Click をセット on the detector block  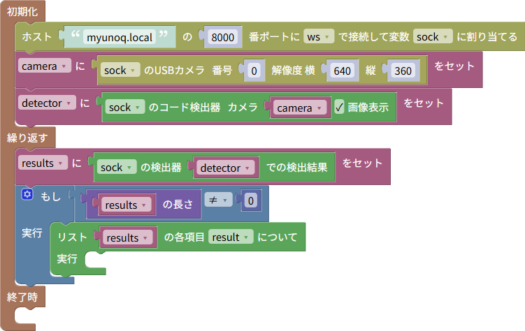pyautogui.click(x=424, y=103)
